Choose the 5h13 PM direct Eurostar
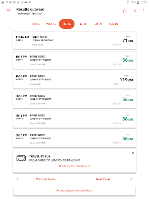149x199 pixels. coord(74,139)
